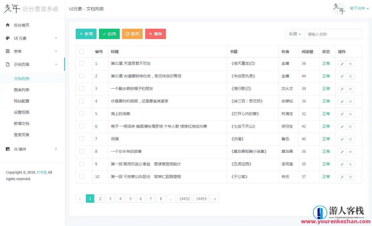This screenshot has height=226, width=372.
Task: Open 网站配置 from the sidebar menu
Action: (22, 101)
